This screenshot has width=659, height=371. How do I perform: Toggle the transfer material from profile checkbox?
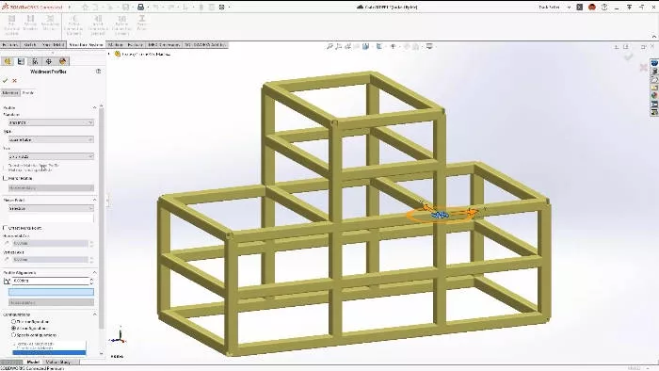coord(6,168)
